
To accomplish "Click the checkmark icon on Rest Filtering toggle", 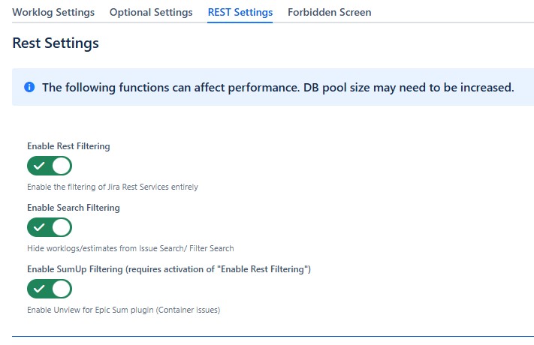I will tap(39, 166).
